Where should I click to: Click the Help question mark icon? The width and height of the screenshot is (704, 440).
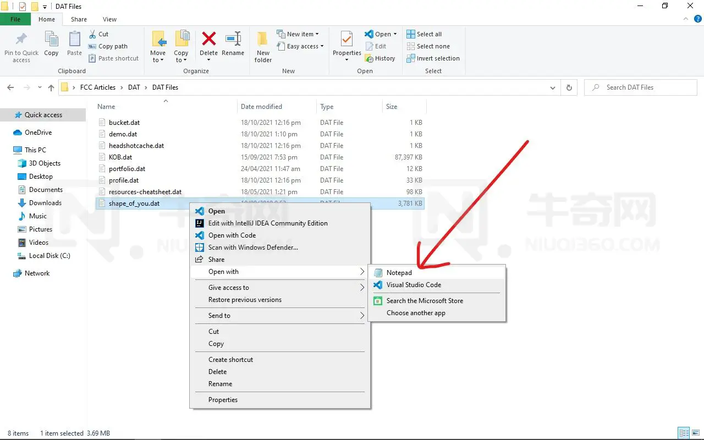pos(698,19)
